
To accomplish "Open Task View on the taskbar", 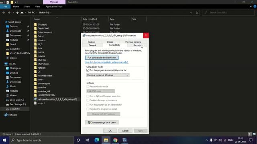I will pos(87,140).
